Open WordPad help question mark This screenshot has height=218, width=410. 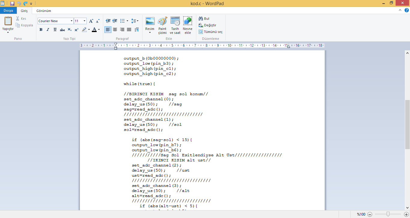407,10
